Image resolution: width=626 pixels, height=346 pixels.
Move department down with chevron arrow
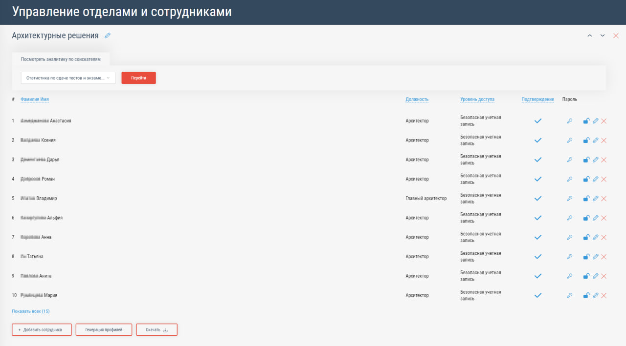pyautogui.click(x=603, y=36)
